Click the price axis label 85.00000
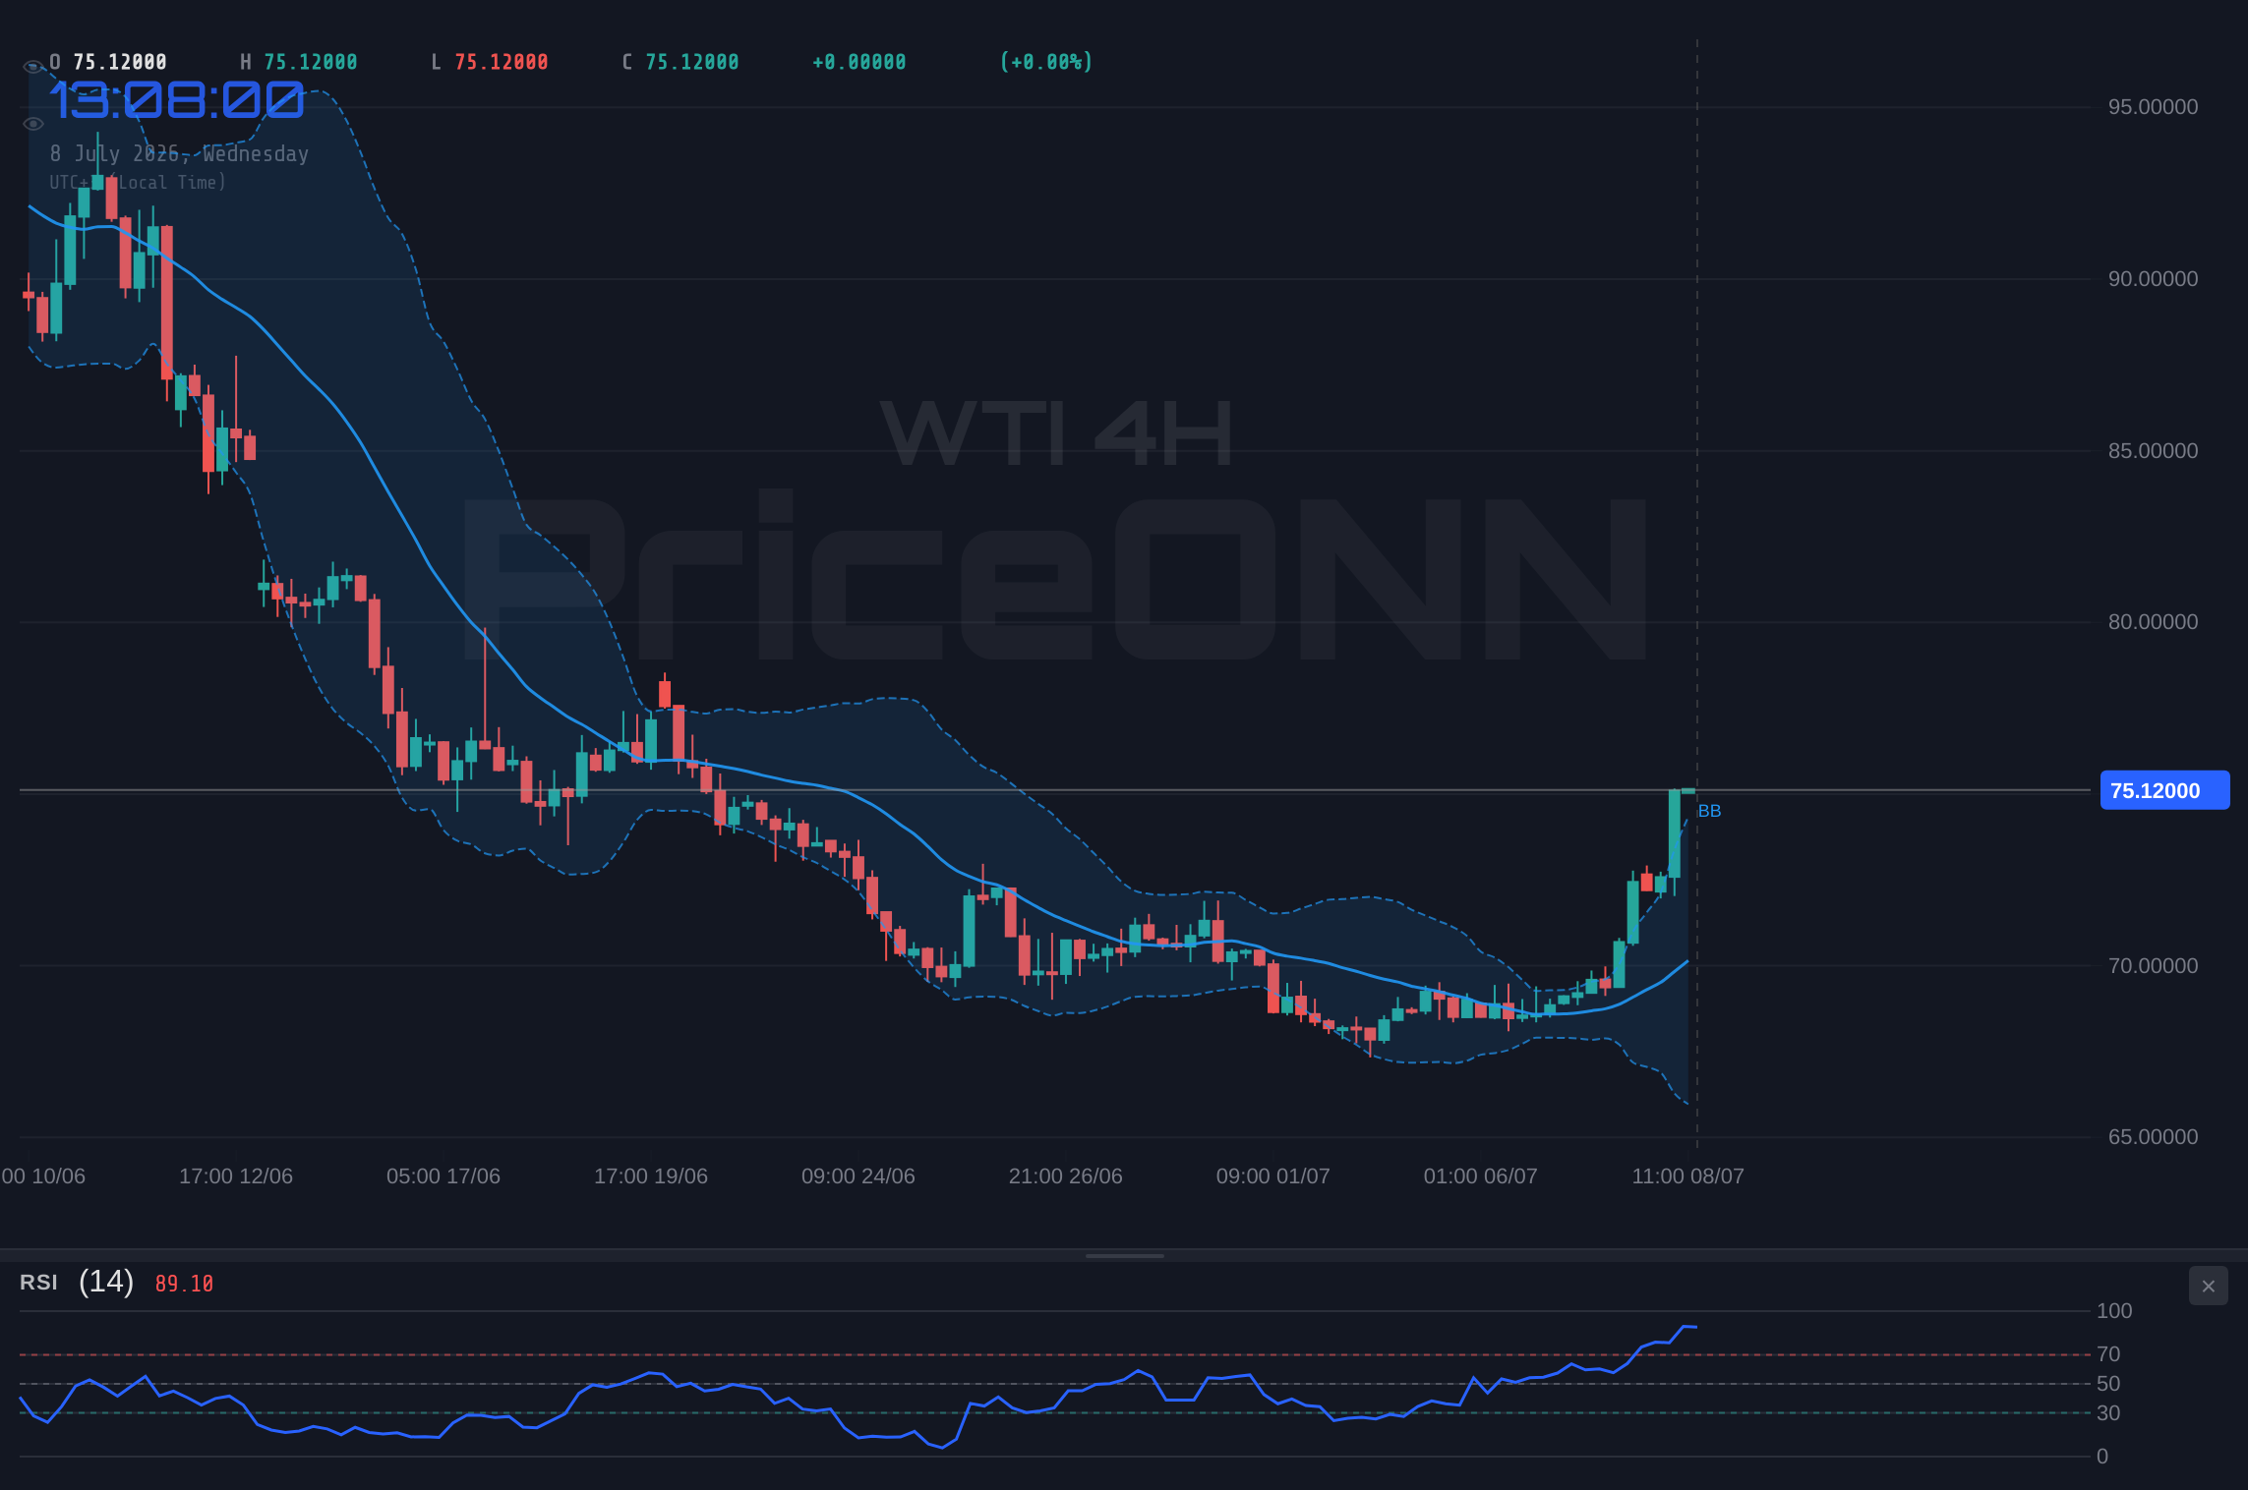This screenshot has height=1490, width=2248. [2153, 451]
